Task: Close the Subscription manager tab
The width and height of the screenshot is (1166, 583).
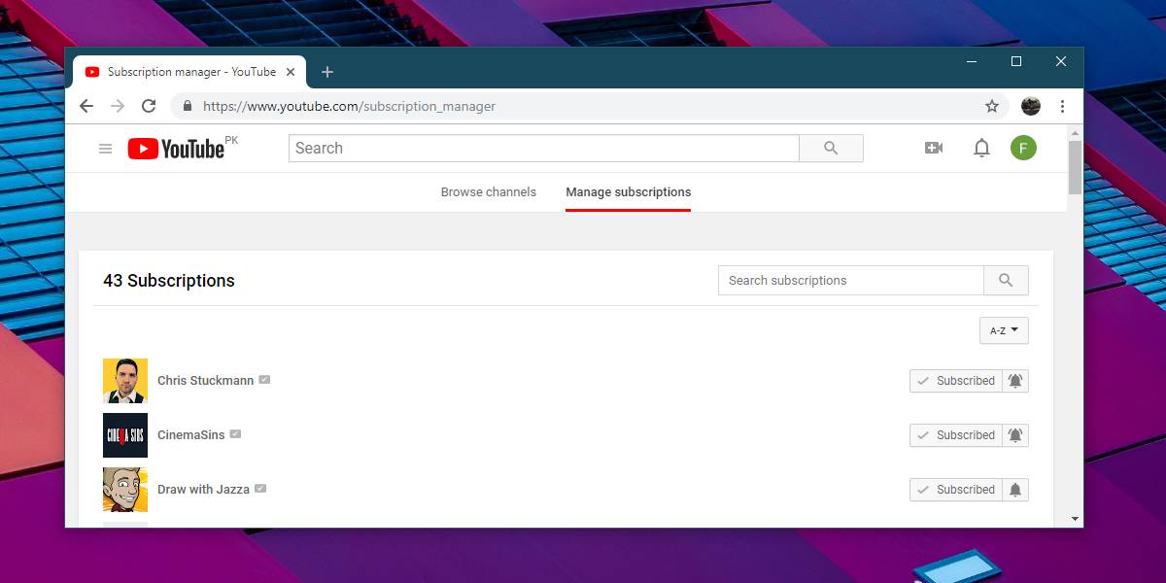Action: point(291,72)
